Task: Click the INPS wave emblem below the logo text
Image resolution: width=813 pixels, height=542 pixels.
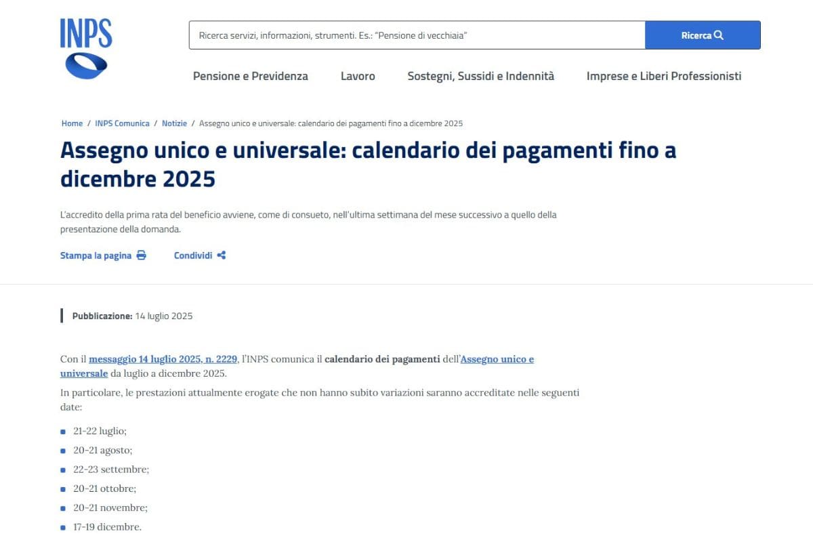Action: pos(87,65)
